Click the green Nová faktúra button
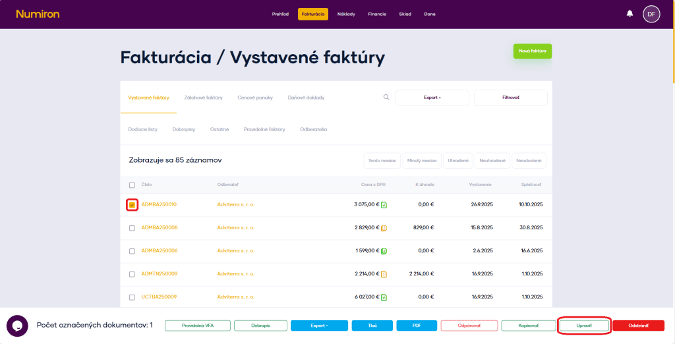675x344 pixels. pos(533,51)
